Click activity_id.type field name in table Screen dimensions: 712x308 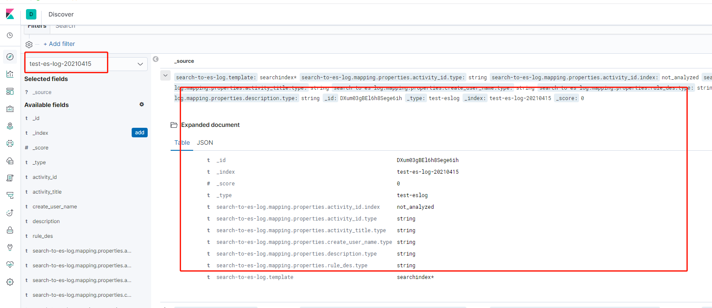click(x=297, y=219)
